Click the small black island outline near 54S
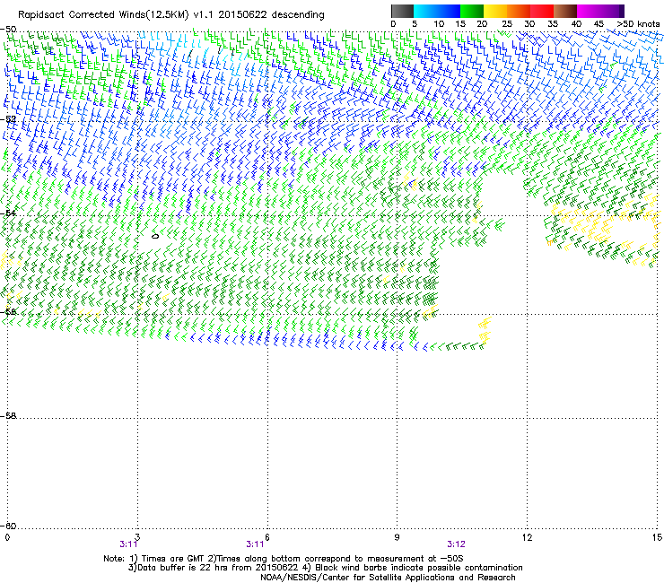This screenshot has width=664, height=583. coord(155,236)
